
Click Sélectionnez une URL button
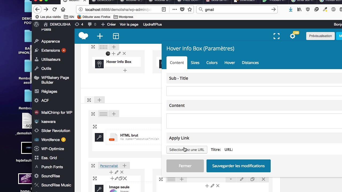(x=187, y=150)
